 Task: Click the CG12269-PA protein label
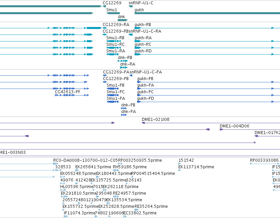[x=116, y=72]
